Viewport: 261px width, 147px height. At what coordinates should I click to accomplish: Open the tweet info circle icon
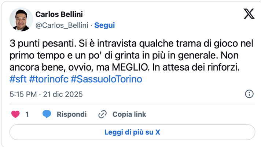pos(249,94)
